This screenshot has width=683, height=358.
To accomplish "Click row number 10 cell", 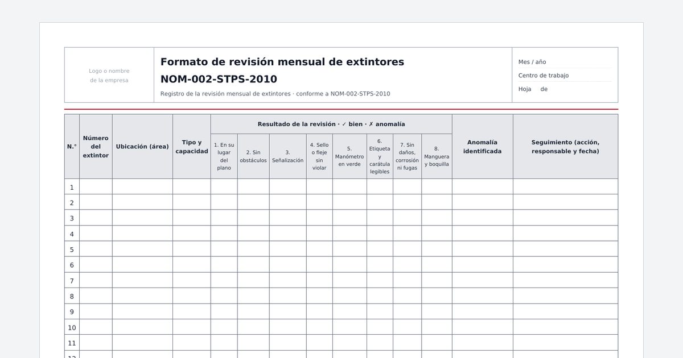I will [72, 327].
